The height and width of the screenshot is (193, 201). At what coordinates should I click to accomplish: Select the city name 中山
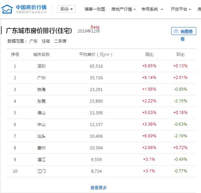point(41,124)
